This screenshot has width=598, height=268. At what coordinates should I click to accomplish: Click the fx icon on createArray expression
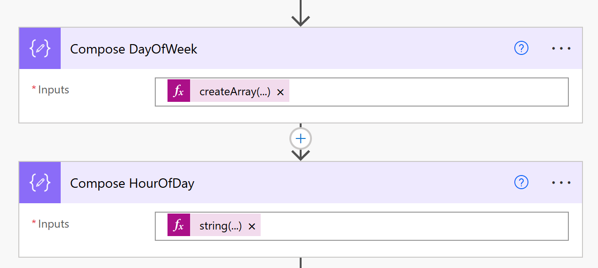pos(179,92)
